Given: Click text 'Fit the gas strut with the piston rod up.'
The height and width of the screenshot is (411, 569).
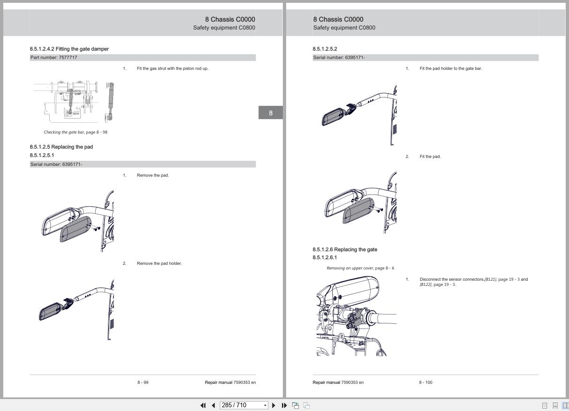Looking at the screenshot, I should click(x=173, y=68).
